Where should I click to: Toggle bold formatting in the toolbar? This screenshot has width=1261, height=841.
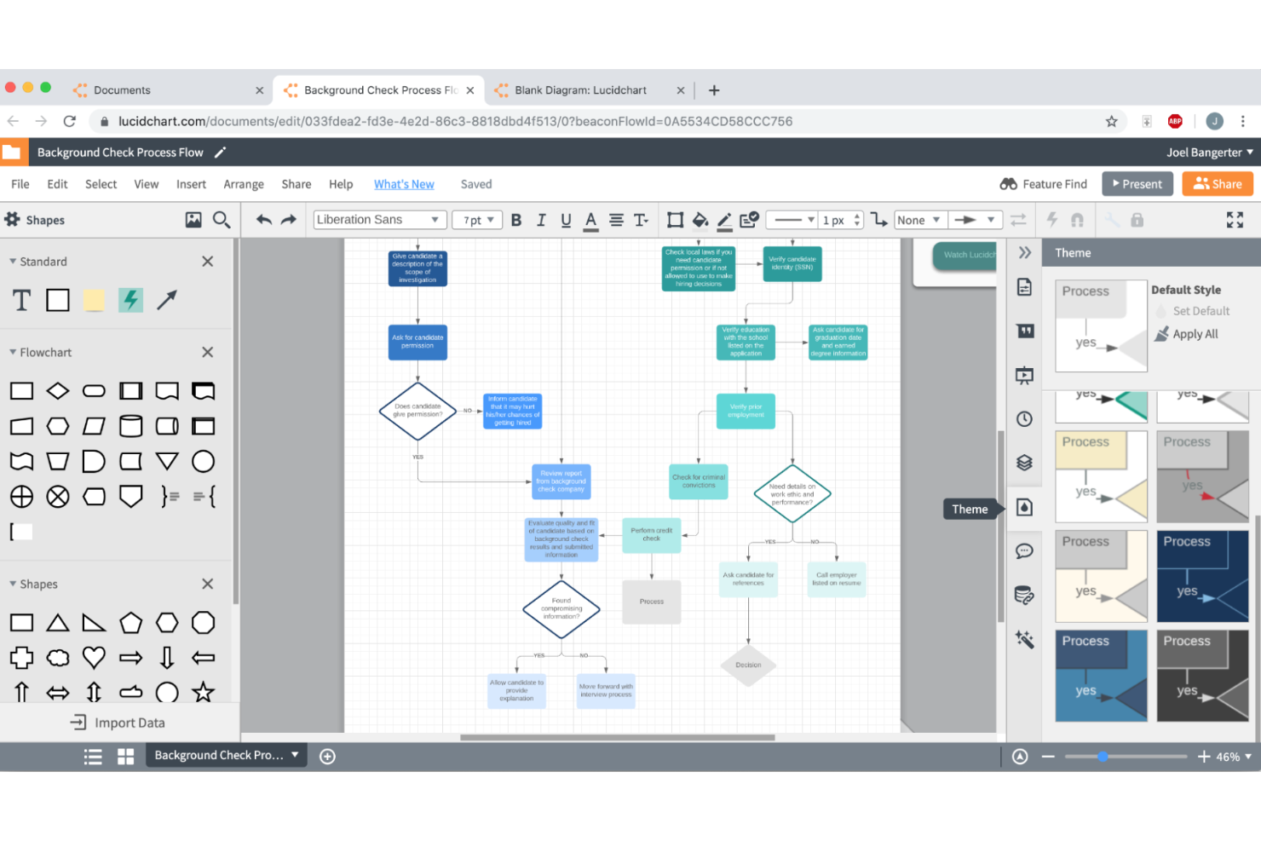[516, 220]
